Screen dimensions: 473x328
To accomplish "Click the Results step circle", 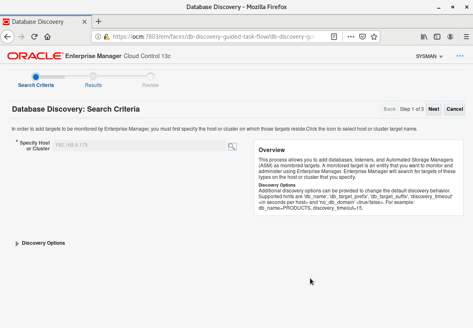I will pyautogui.click(x=93, y=77).
